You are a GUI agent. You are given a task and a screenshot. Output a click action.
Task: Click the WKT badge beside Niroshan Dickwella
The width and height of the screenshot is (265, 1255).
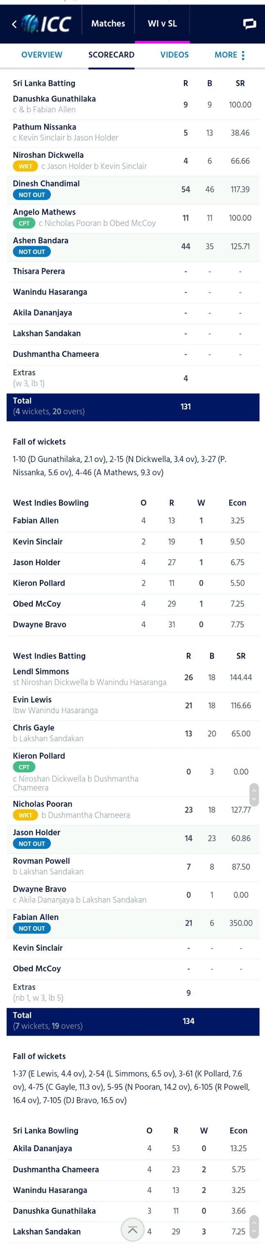[x=25, y=166]
